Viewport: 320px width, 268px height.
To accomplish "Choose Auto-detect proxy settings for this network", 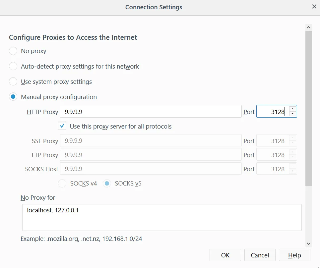I will click(13, 66).
